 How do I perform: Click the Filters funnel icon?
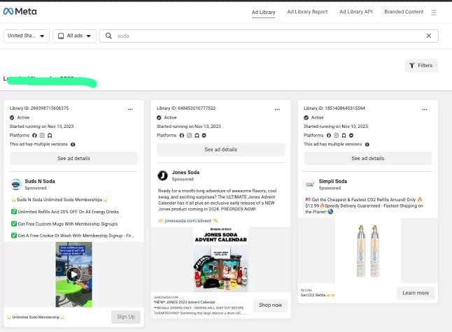[412, 66]
